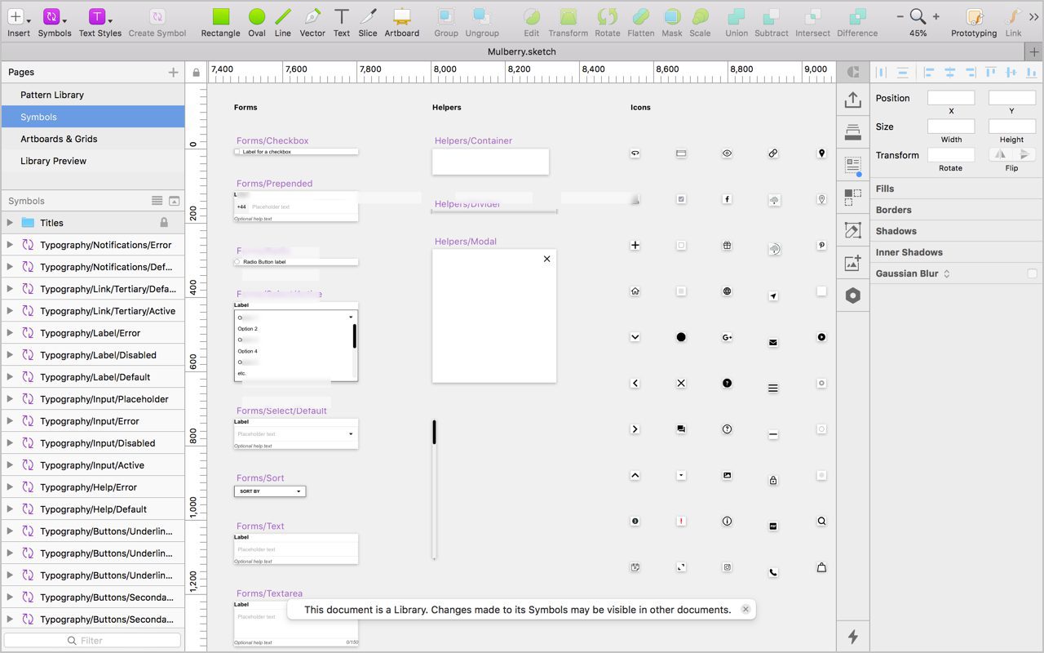Select the 'Radio Button label' radio button

click(236, 261)
